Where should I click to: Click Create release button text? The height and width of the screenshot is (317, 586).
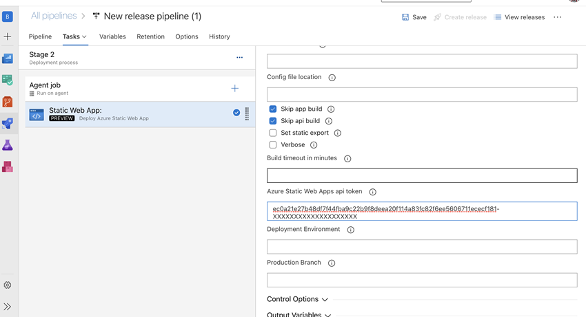pyautogui.click(x=465, y=17)
